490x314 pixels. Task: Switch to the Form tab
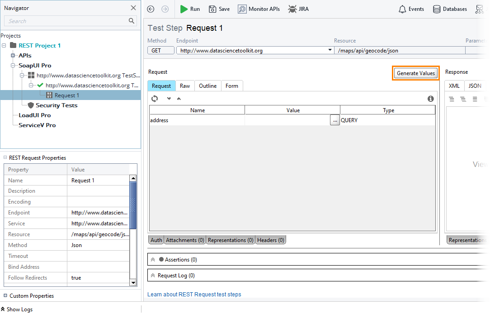(x=232, y=86)
